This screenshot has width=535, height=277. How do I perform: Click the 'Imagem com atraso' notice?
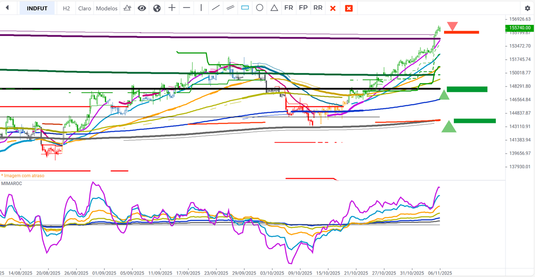(23, 175)
